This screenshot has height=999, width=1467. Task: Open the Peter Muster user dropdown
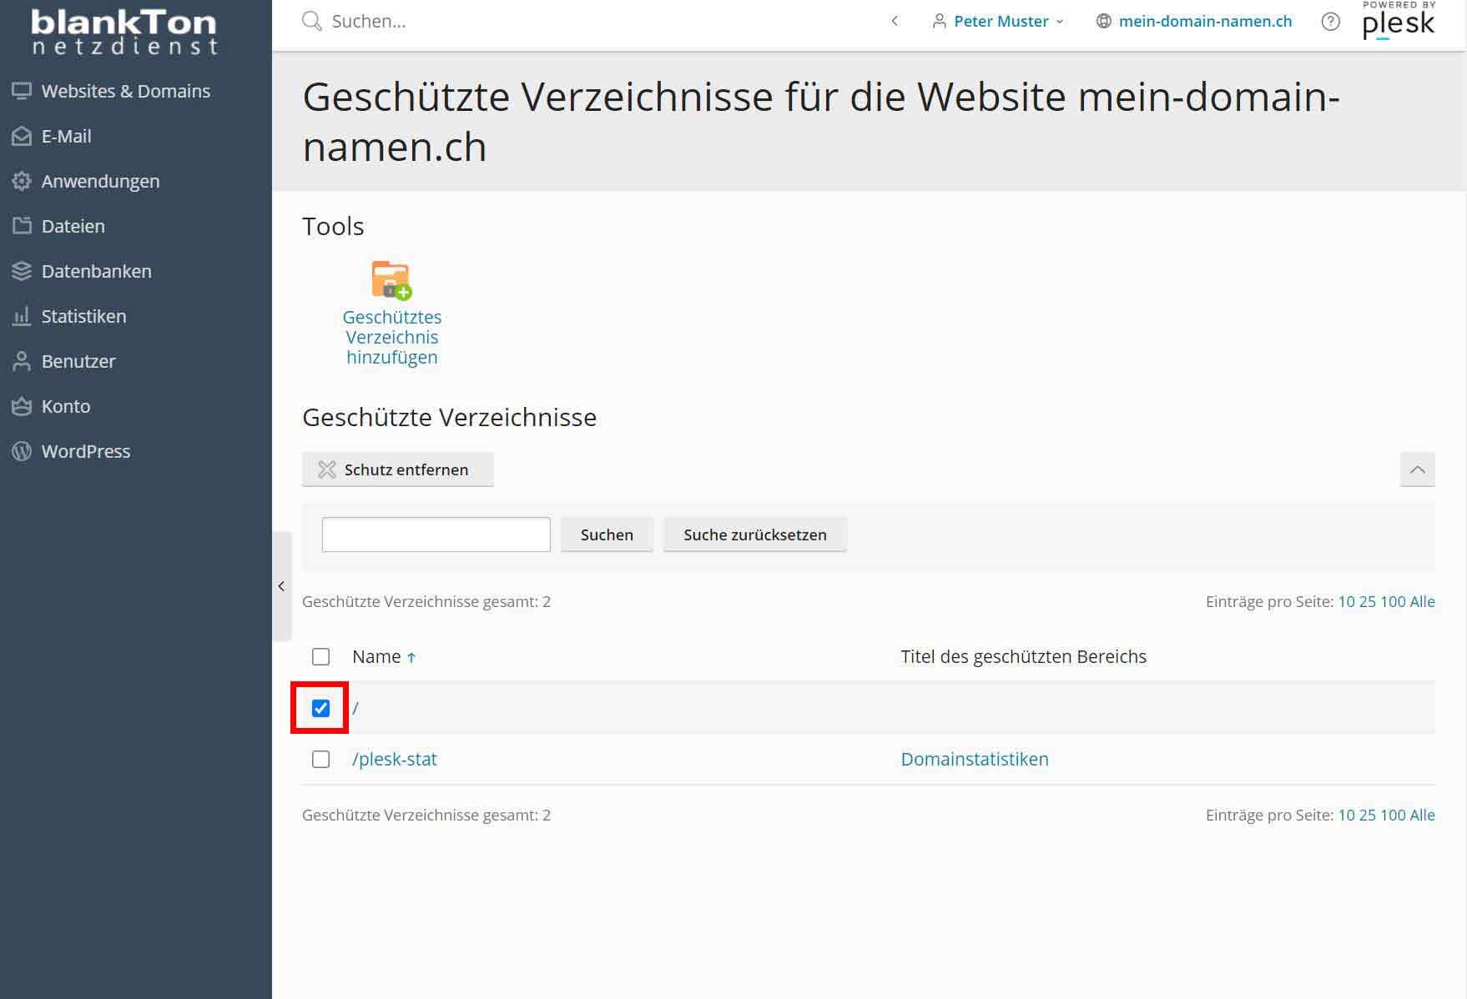(x=998, y=22)
